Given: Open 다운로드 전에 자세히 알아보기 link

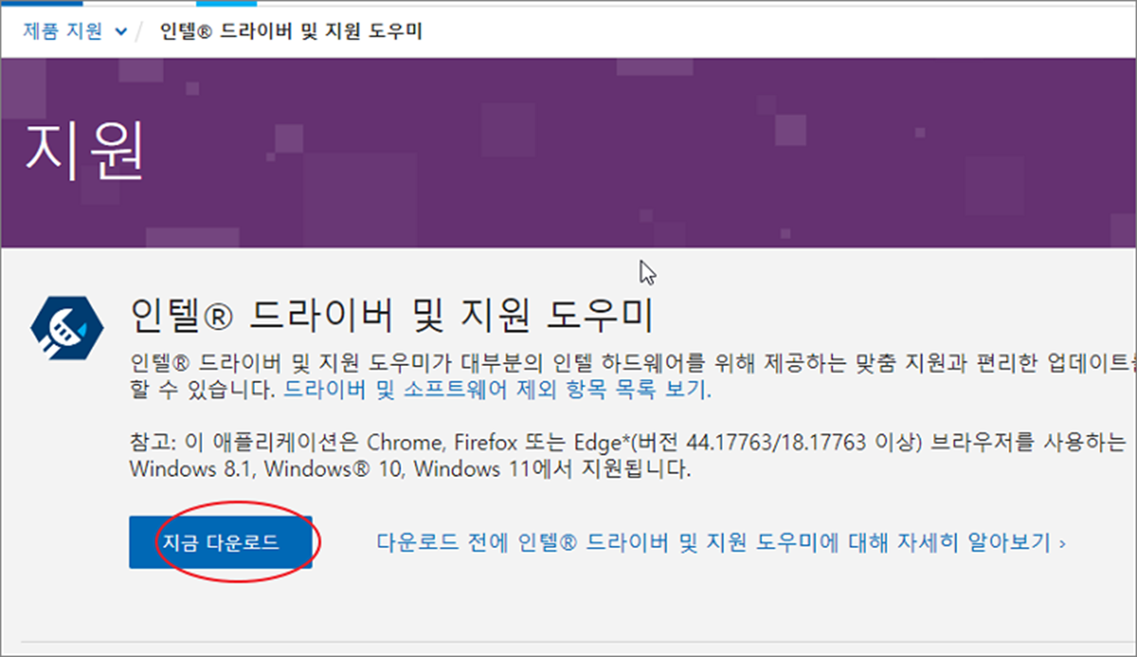Looking at the screenshot, I should coord(721,543).
